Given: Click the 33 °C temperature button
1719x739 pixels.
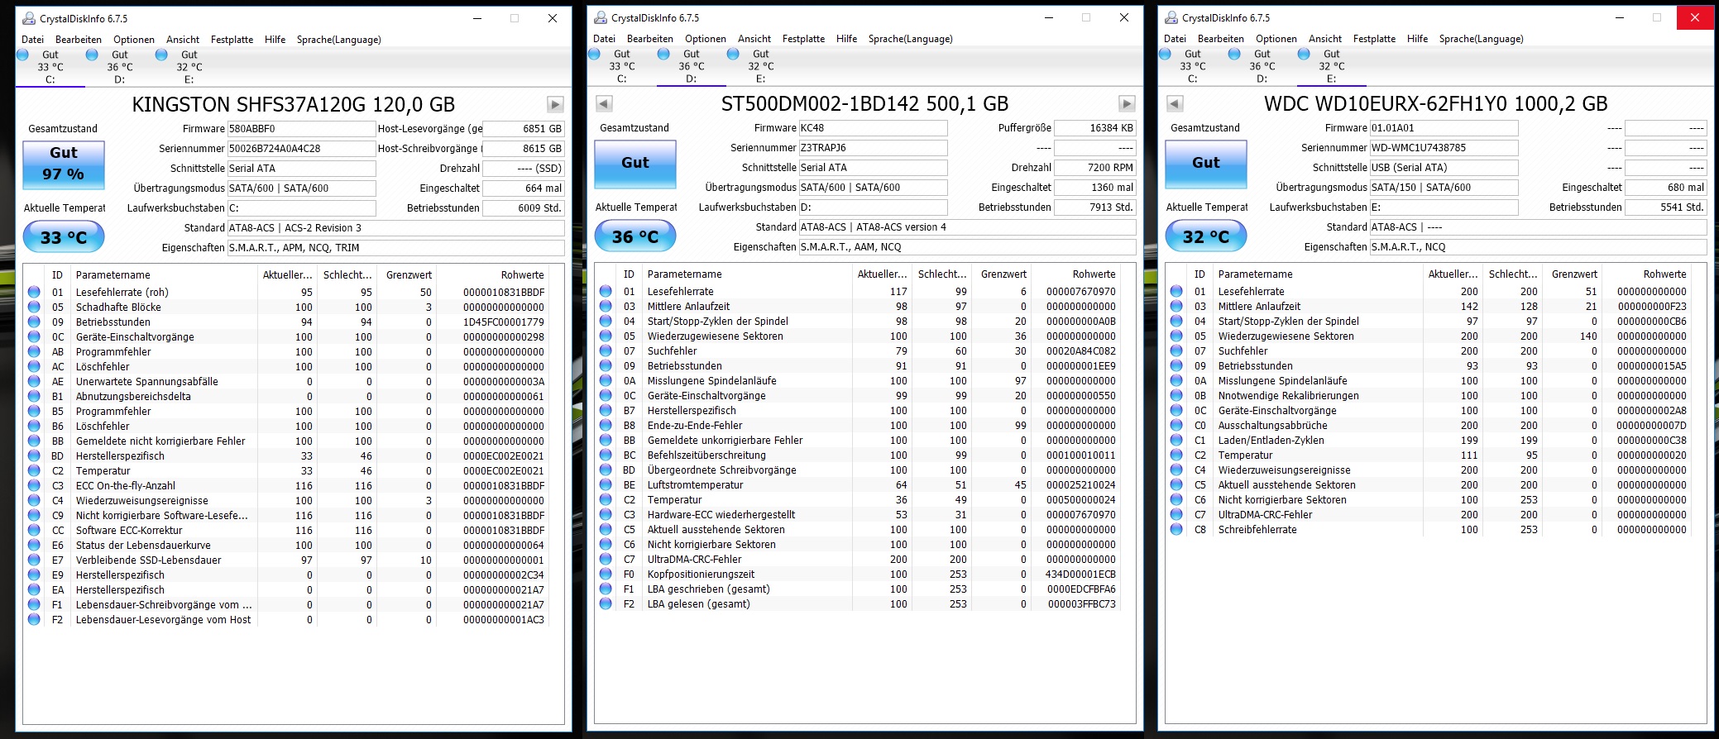Looking at the screenshot, I should click(64, 237).
